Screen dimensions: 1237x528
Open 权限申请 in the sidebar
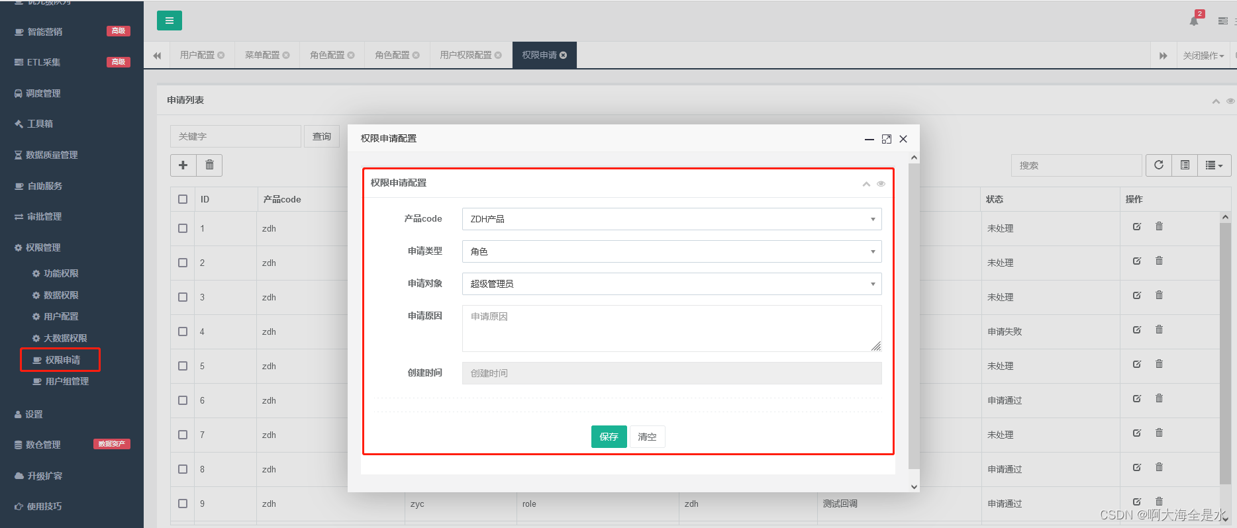click(x=62, y=360)
